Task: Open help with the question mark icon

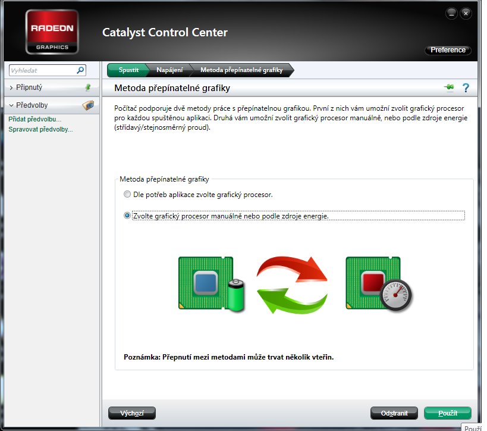Action: coord(466,88)
